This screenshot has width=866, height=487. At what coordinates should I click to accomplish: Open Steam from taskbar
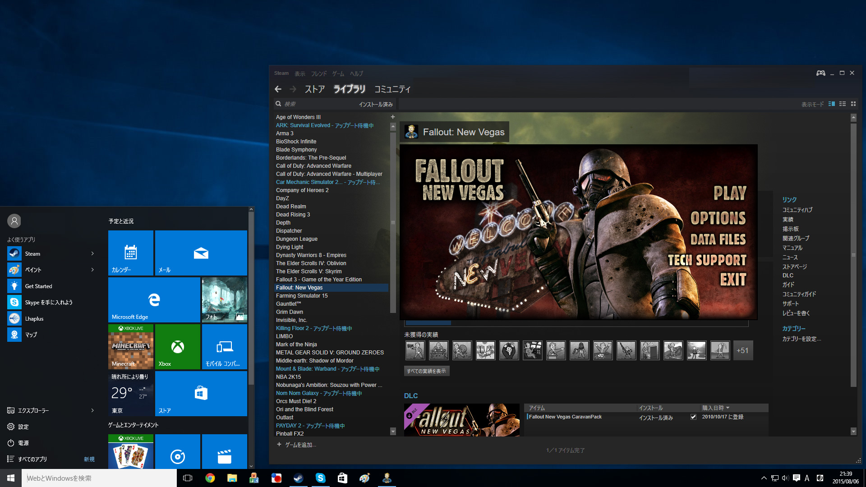(x=298, y=478)
